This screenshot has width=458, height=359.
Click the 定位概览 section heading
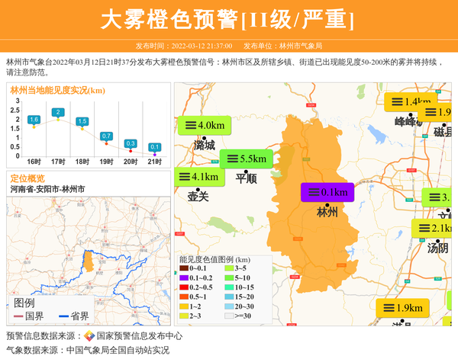[27, 178]
